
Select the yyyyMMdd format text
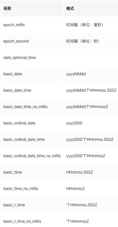tap(76, 74)
